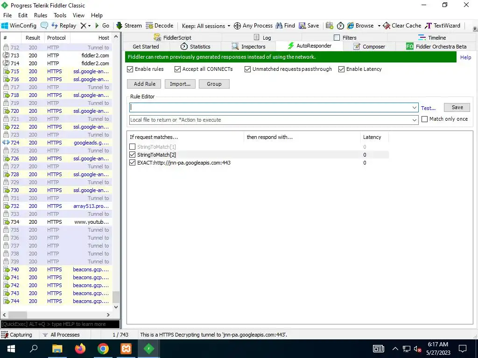The width and height of the screenshot is (478, 358).
Task: Open the Remove X dropdown arrow
Action: click(89, 26)
